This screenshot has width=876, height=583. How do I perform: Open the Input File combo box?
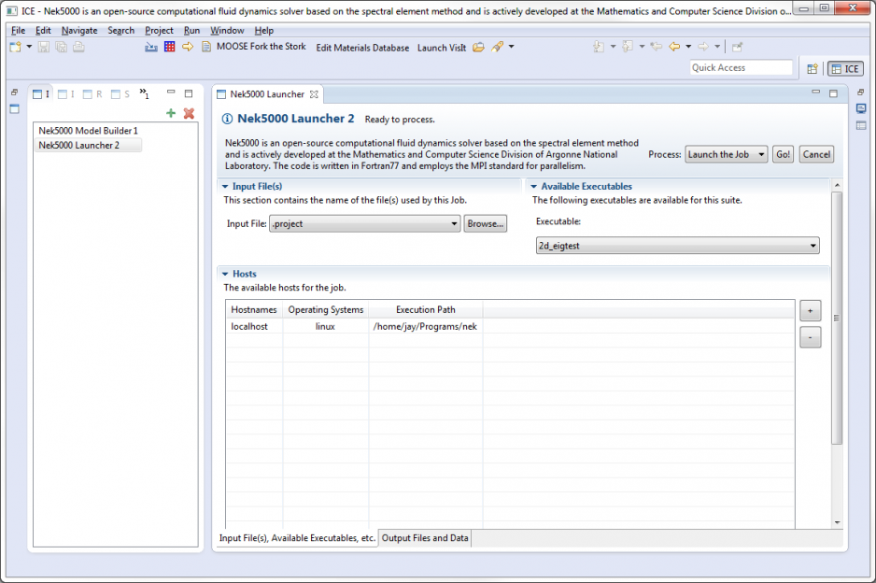365,224
